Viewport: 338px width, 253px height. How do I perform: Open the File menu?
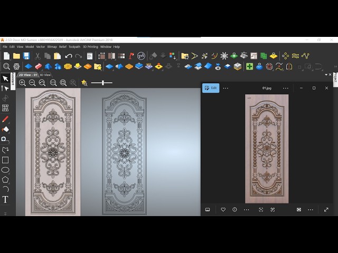(5, 47)
